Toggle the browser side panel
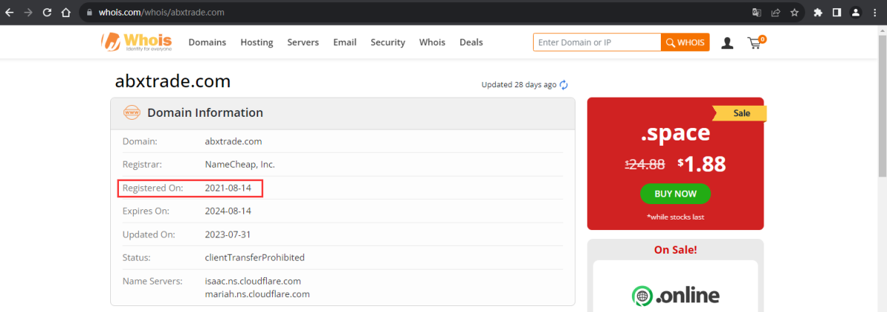 pyautogui.click(x=837, y=13)
